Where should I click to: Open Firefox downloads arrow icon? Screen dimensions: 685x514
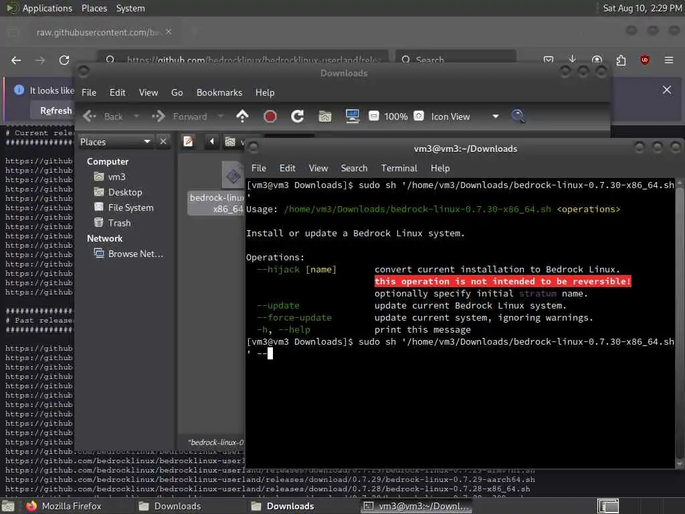[573, 60]
